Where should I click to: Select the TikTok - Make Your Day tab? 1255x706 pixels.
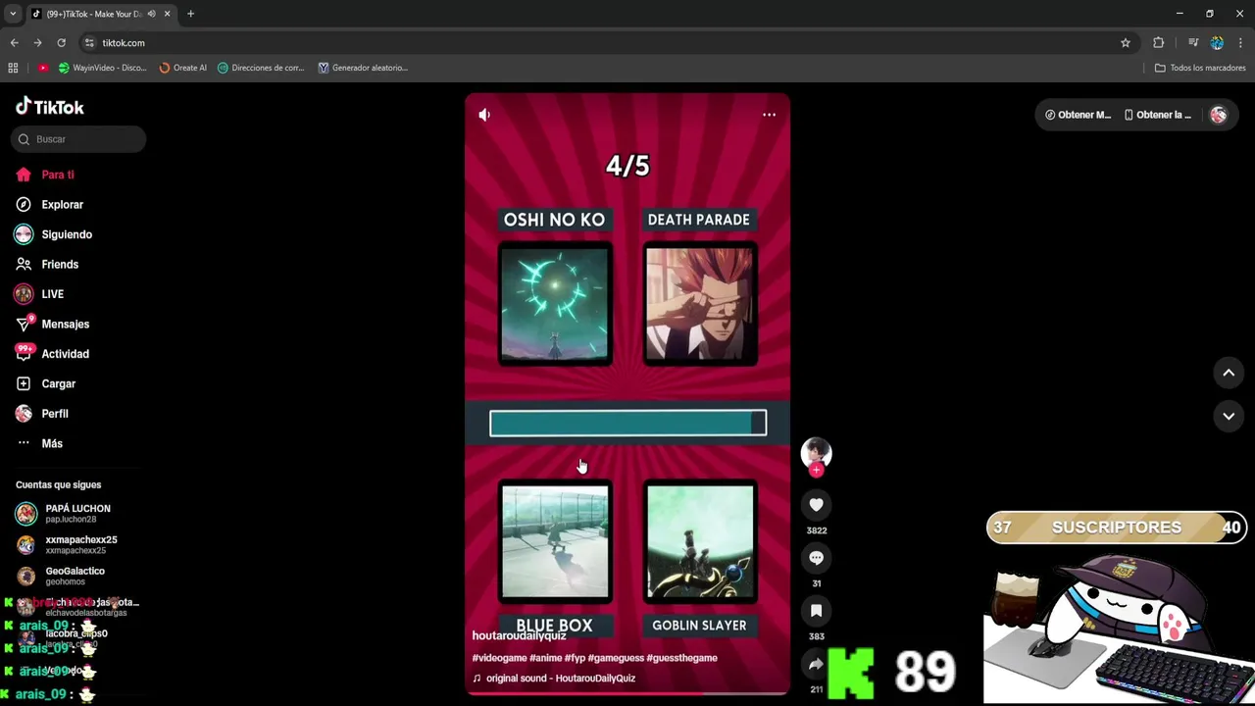click(x=101, y=14)
